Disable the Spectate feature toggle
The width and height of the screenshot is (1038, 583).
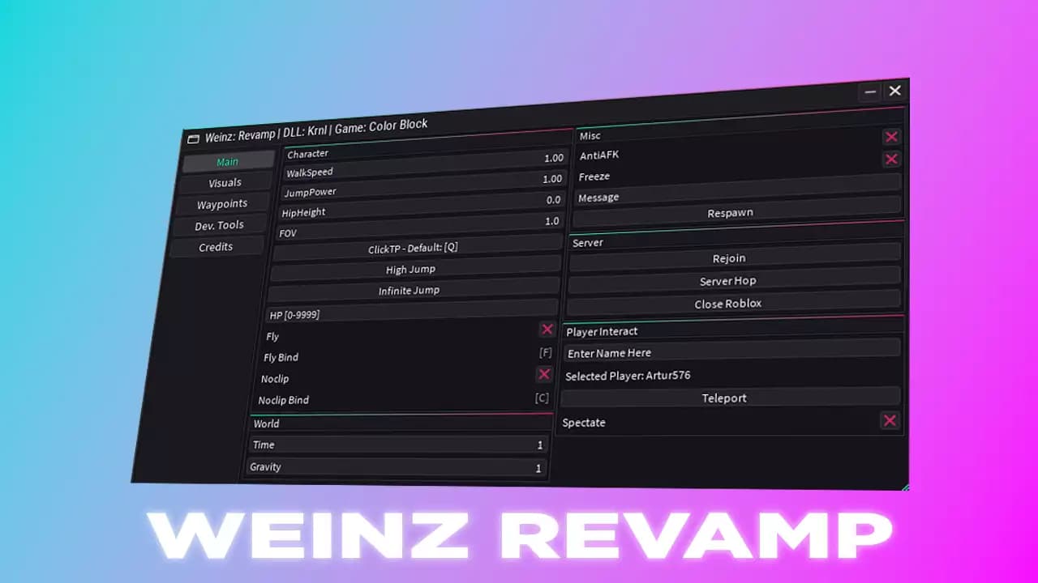(x=890, y=421)
